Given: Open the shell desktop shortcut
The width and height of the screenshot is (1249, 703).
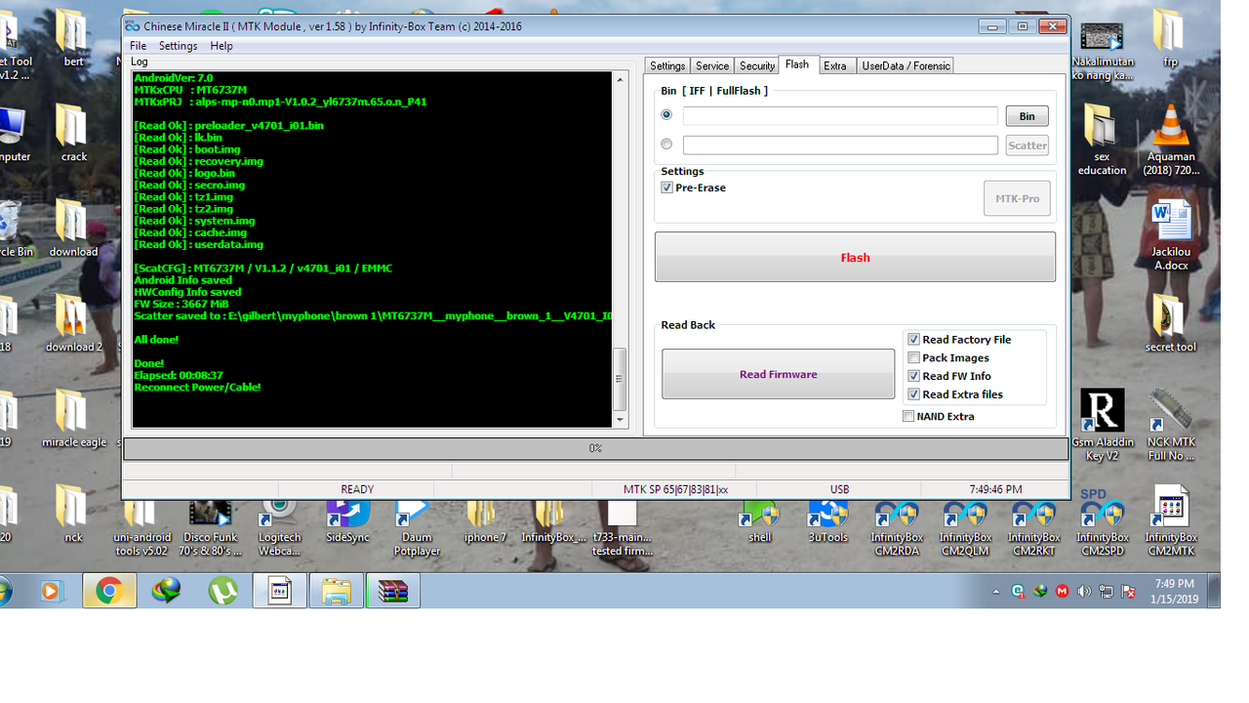Looking at the screenshot, I should pyautogui.click(x=759, y=521).
